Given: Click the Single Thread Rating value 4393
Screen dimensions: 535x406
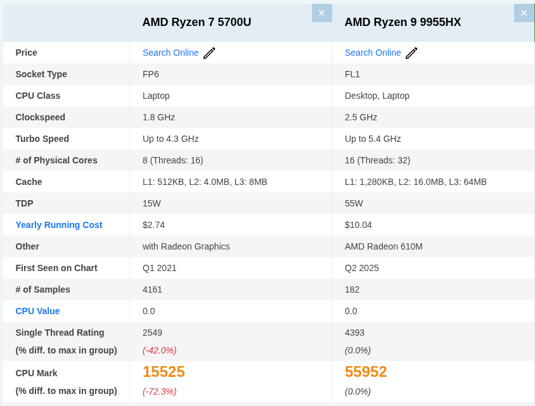Looking at the screenshot, I should (x=354, y=333).
